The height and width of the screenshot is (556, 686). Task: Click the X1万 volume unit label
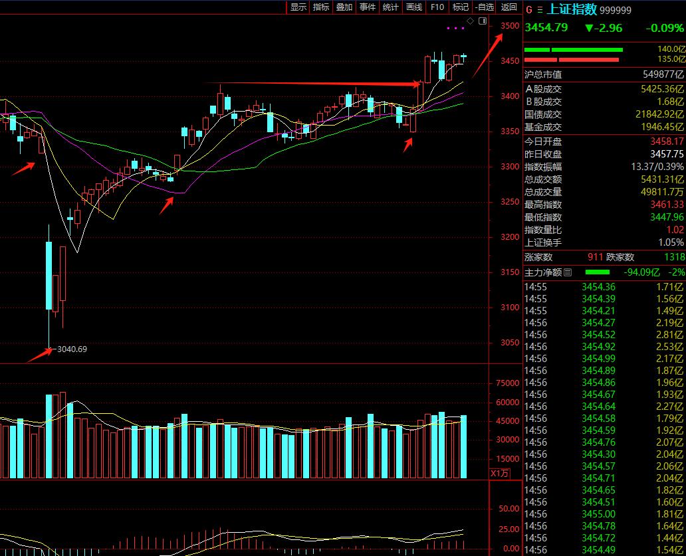pos(499,474)
